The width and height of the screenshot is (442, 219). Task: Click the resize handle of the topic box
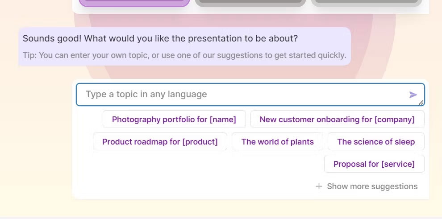[x=421, y=103]
